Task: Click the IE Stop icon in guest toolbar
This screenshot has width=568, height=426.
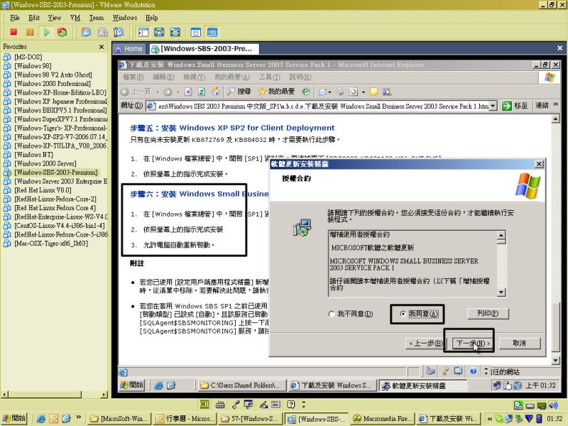Action: [x=188, y=92]
